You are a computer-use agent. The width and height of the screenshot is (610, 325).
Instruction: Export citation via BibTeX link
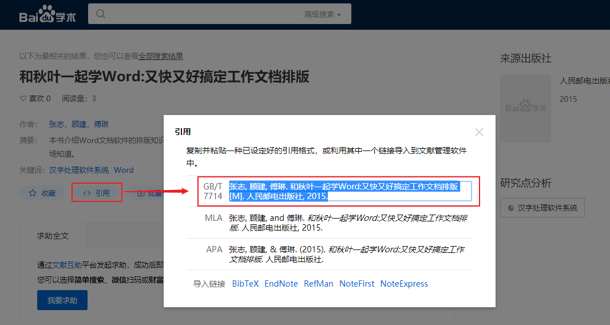245,284
